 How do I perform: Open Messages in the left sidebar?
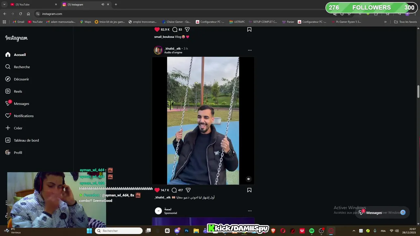[17, 104]
